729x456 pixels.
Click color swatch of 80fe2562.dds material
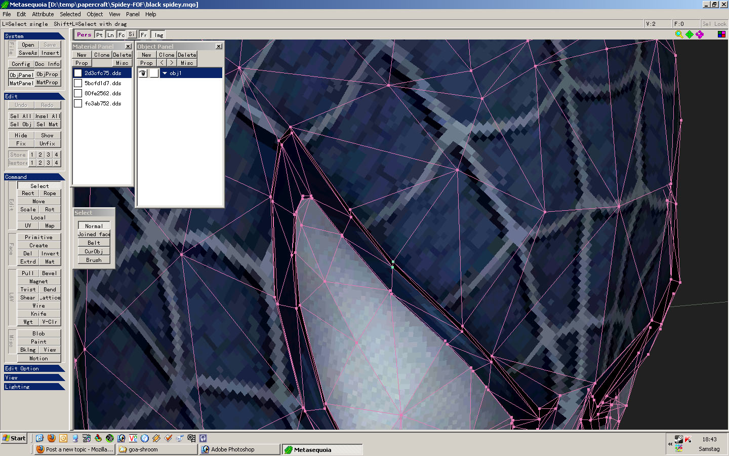(x=78, y=93)
